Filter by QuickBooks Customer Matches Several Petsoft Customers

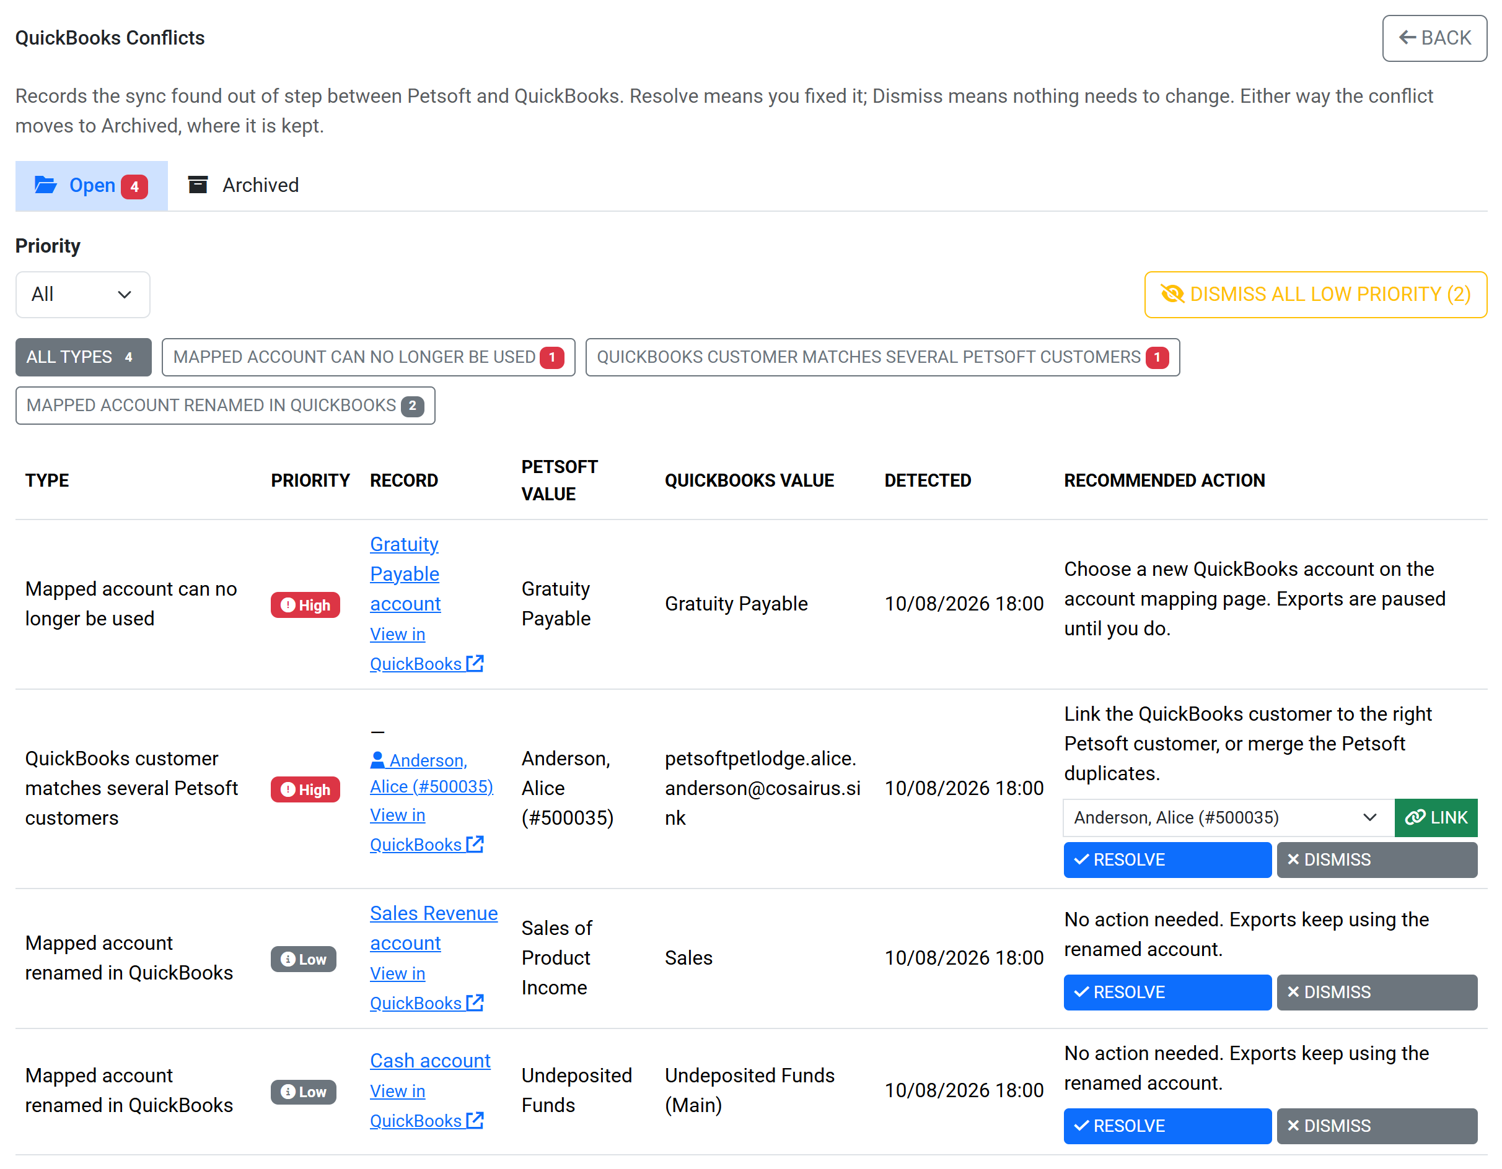(882, 357)
